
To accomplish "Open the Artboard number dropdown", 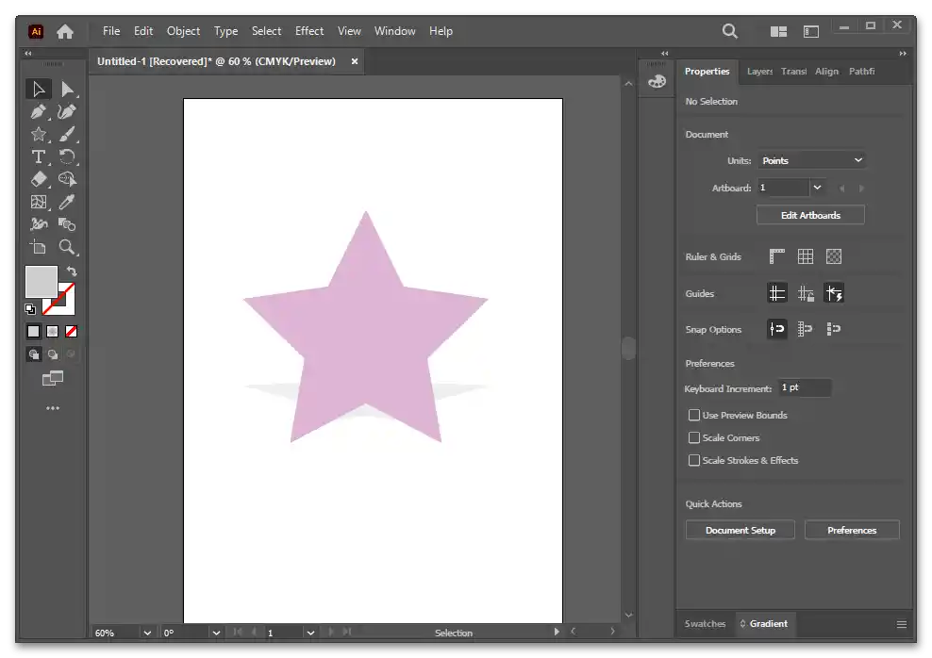I will 817,188.
